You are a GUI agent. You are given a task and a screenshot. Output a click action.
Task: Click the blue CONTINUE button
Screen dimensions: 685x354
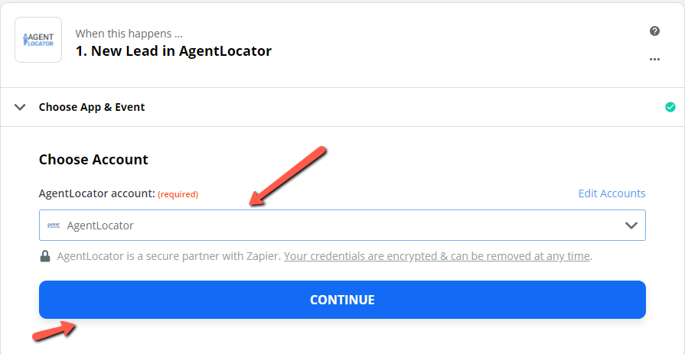coord(343,300)
